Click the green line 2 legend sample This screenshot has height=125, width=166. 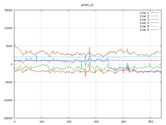pos(154,16)
